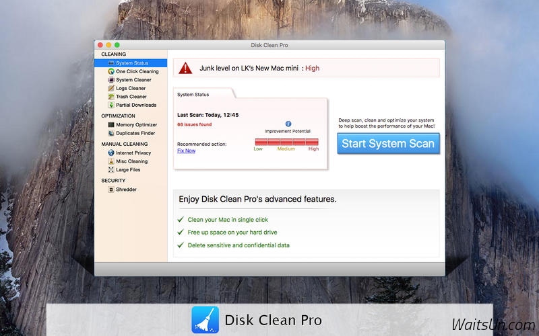Open the Misc Cleaning label
This screenshot has width=539, height=336.
pyautogui.click(x=131, y=161)
